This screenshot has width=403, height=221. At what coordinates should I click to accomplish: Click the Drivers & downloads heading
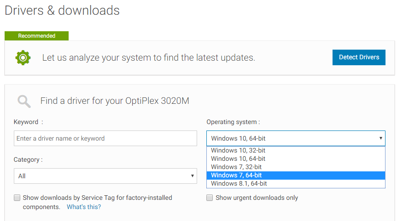click(x=62, y=11)
